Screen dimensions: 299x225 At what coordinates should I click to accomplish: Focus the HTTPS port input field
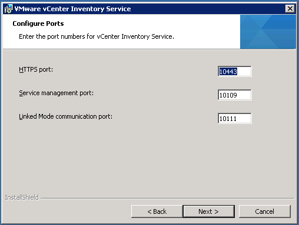coord(234,72)
